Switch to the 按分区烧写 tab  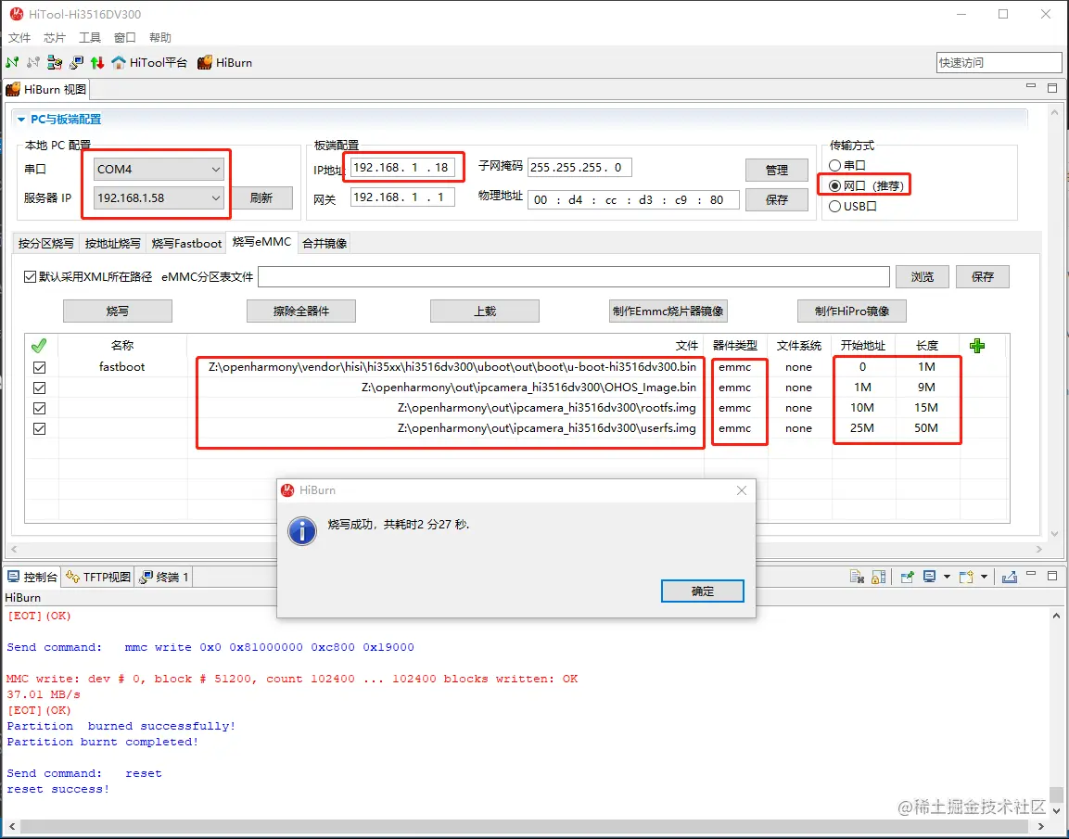pyautogui.click(x=45, y=243)
